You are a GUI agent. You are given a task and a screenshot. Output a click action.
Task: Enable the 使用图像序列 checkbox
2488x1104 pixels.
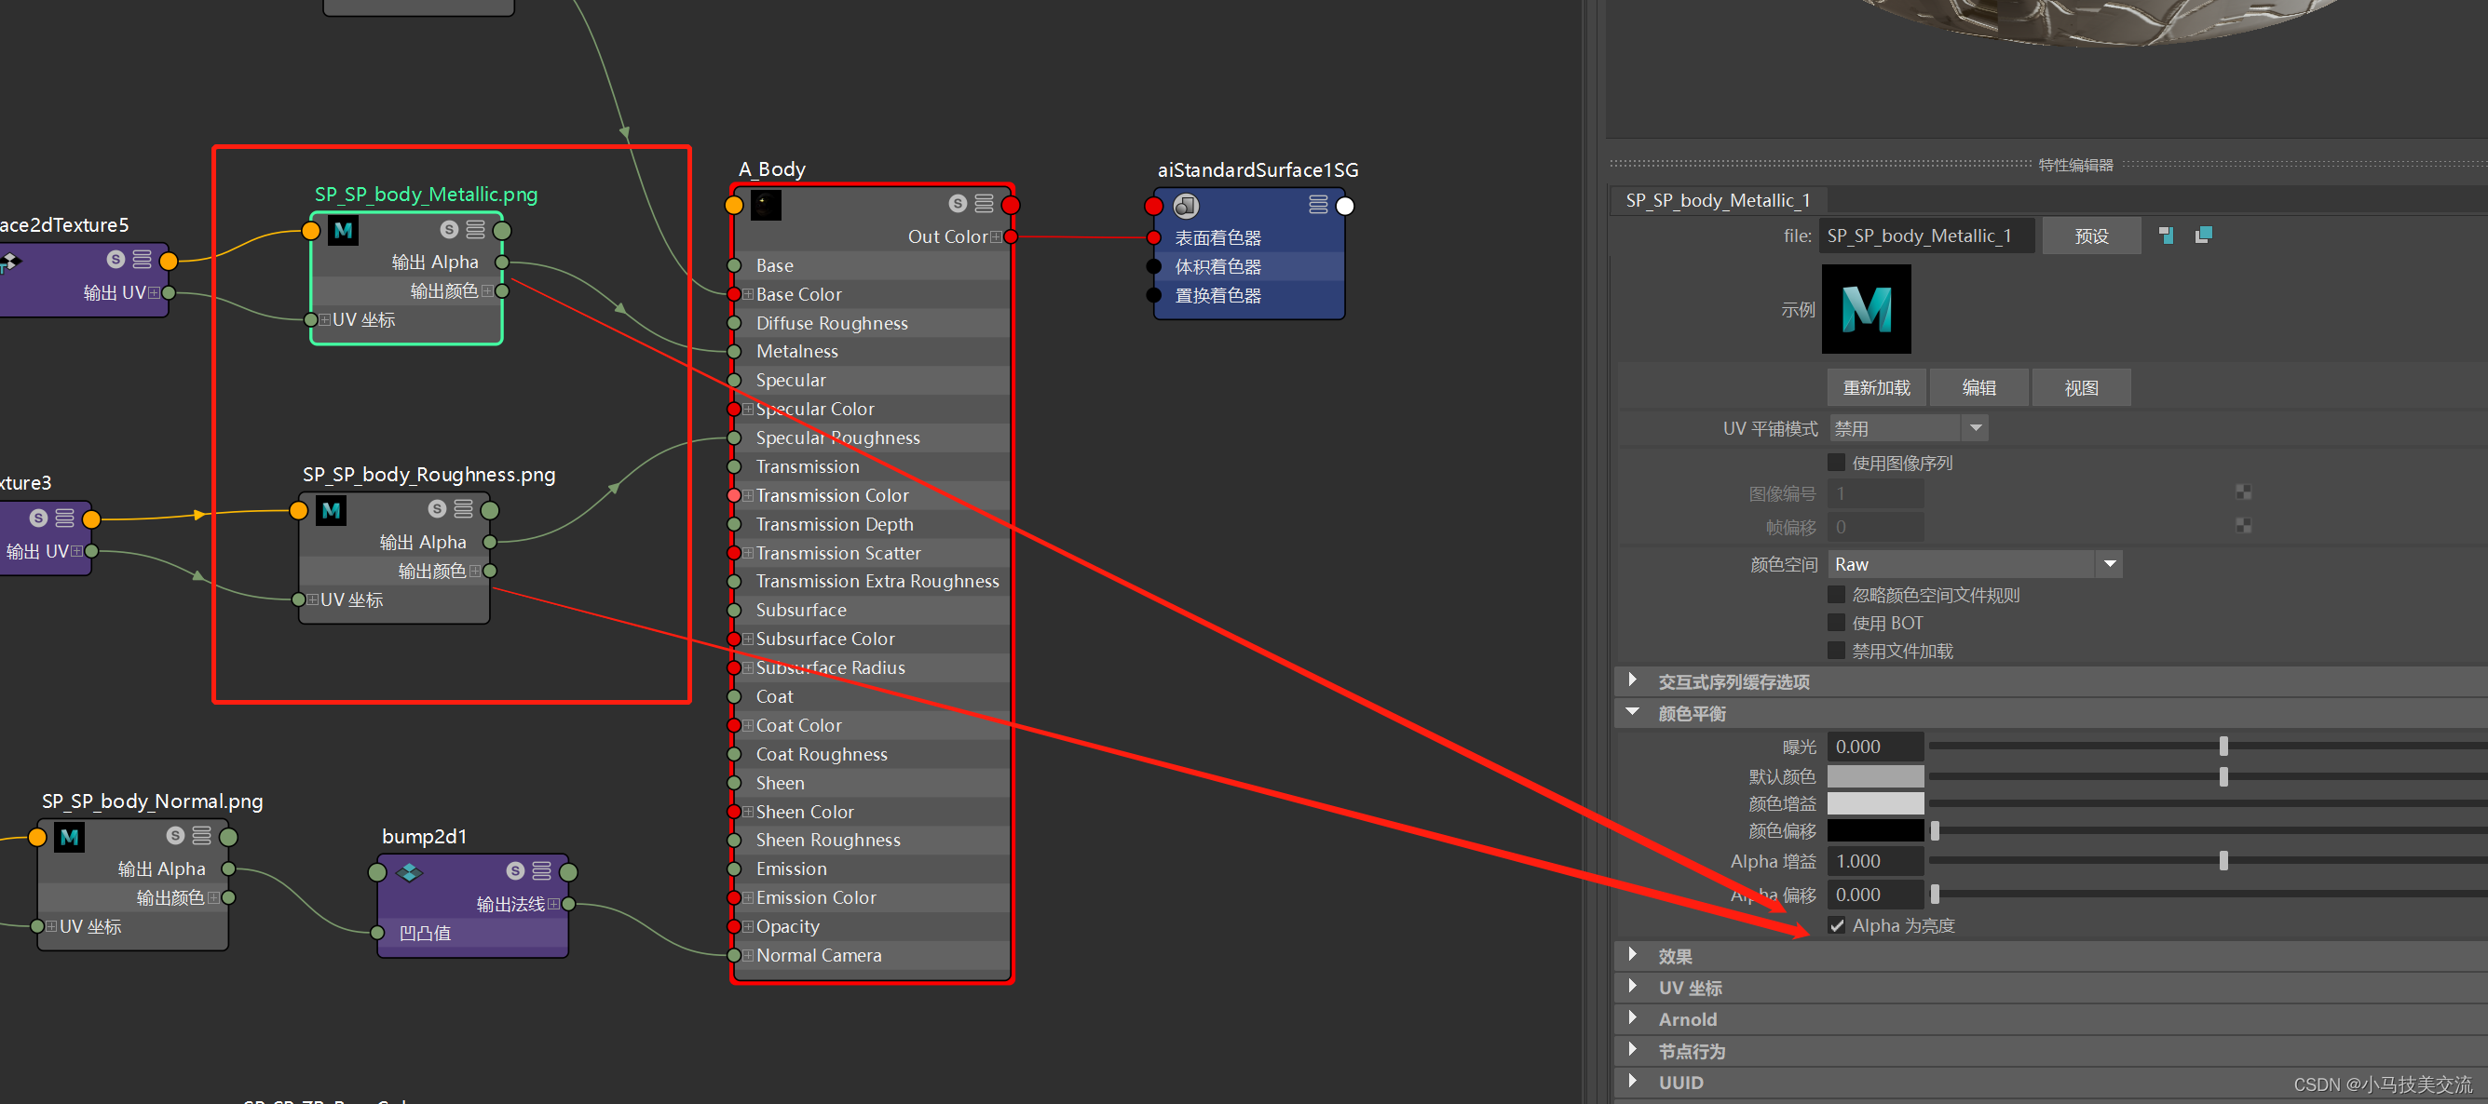tap(1836, 464)
